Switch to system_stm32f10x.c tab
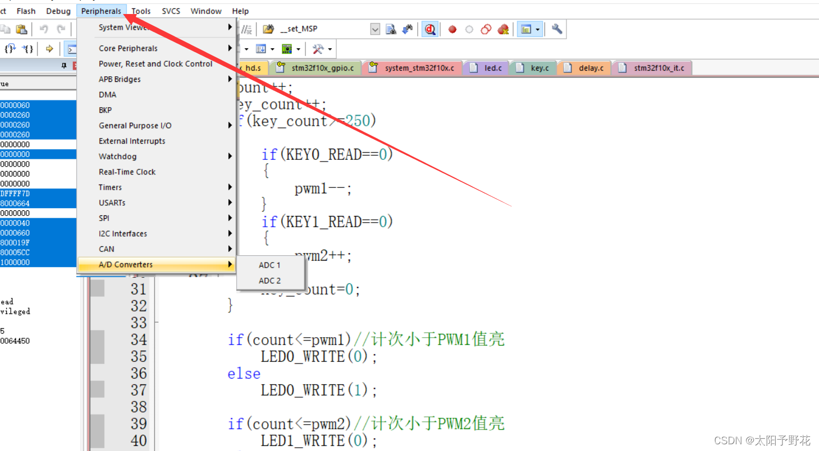 (x=413, y=68)
